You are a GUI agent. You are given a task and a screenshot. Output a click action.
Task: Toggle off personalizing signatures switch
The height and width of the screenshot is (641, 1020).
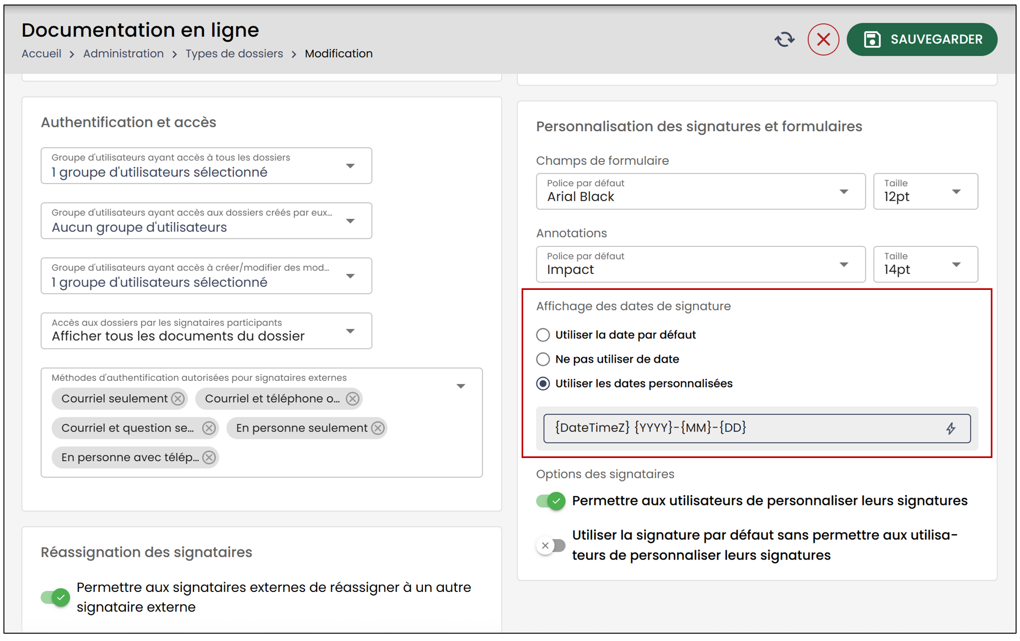pyautogui.click(x=551, y=501)
